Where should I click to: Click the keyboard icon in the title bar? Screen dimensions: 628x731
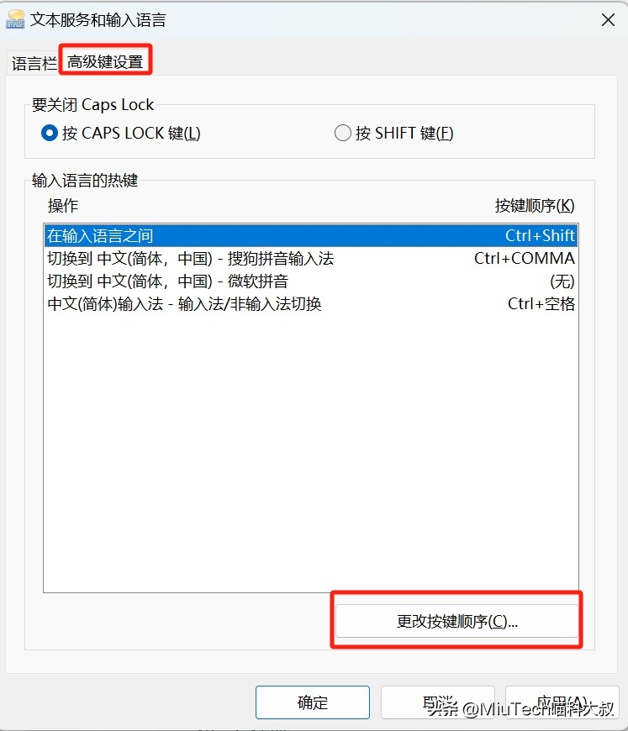(x=15, y=19)
